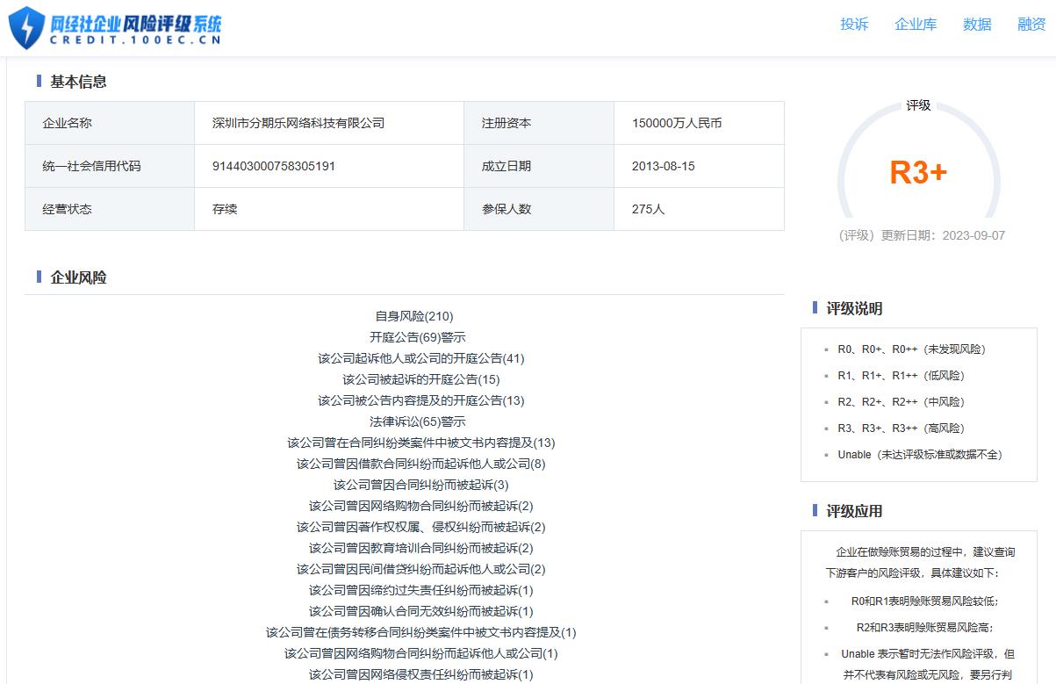
Task: Open the 投诉 navigation item
Action: pyautogui.click(x=854, y=25)
